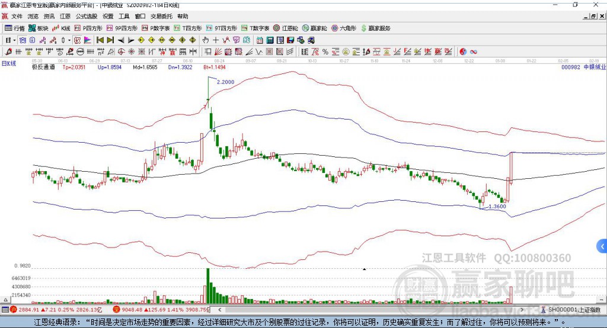607x328 pixels.
Task: Click the red-blue yin-yang icon
Action: click(x=463, y=52)
